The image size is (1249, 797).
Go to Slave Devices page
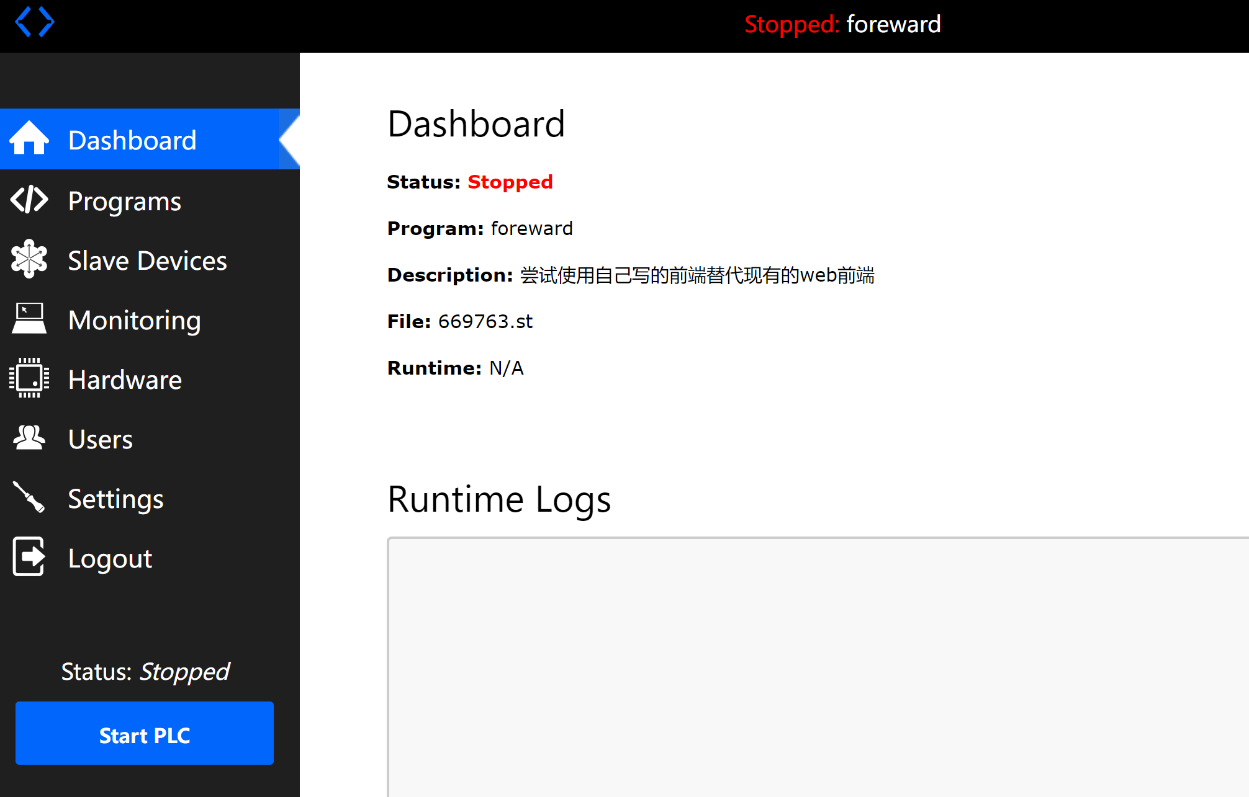[147, 260]
